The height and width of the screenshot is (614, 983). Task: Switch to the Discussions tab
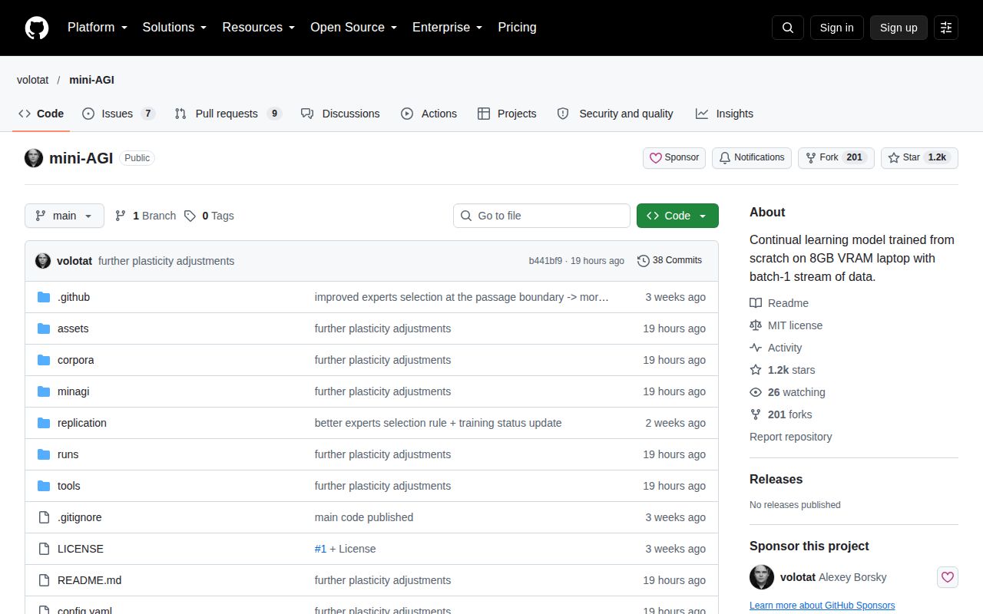click(340, 114)
